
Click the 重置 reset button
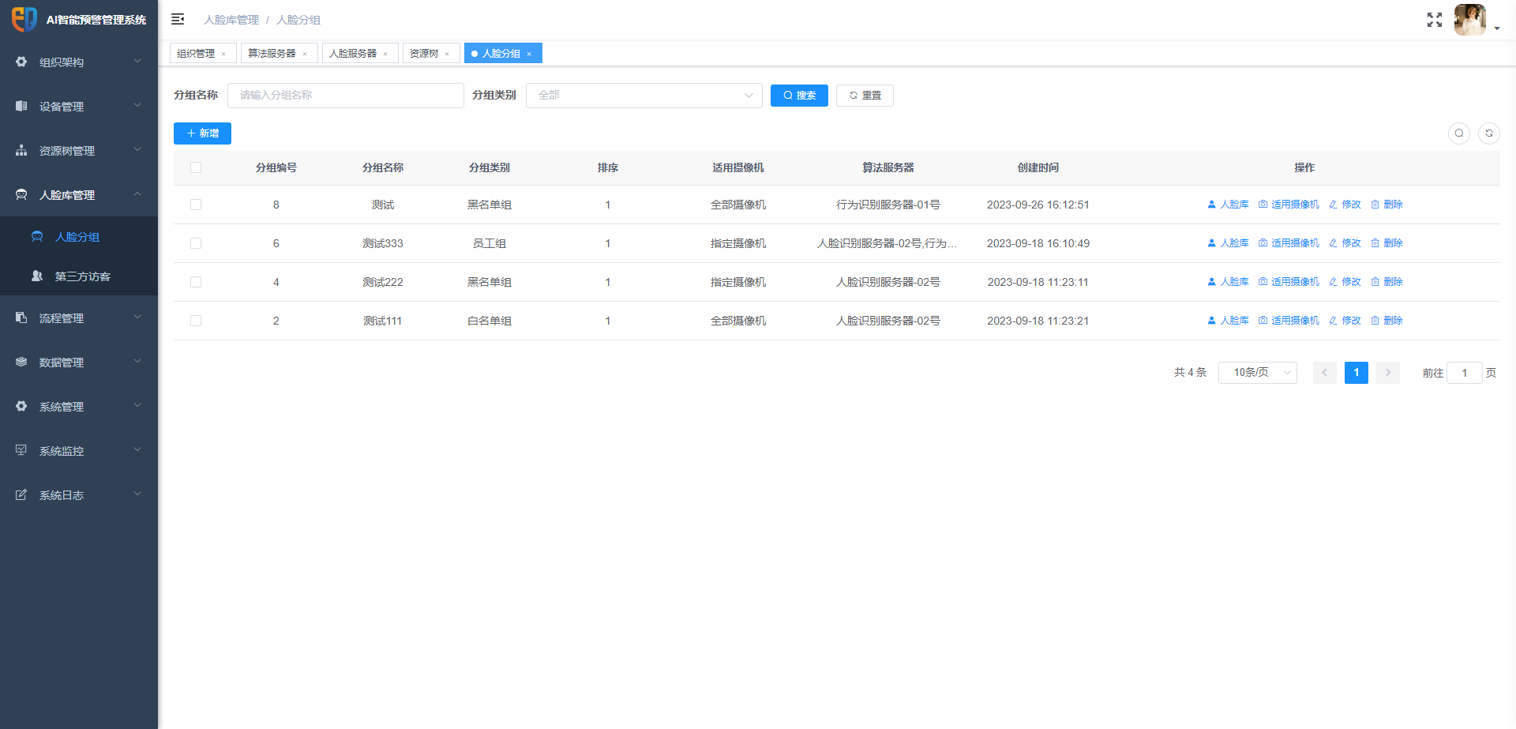[x=865, y=96]
